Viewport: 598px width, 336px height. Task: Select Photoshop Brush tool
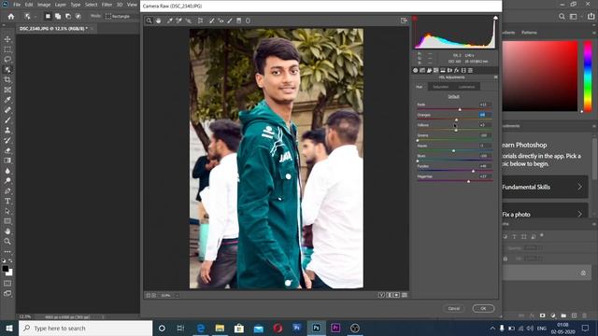pos(7,120)
